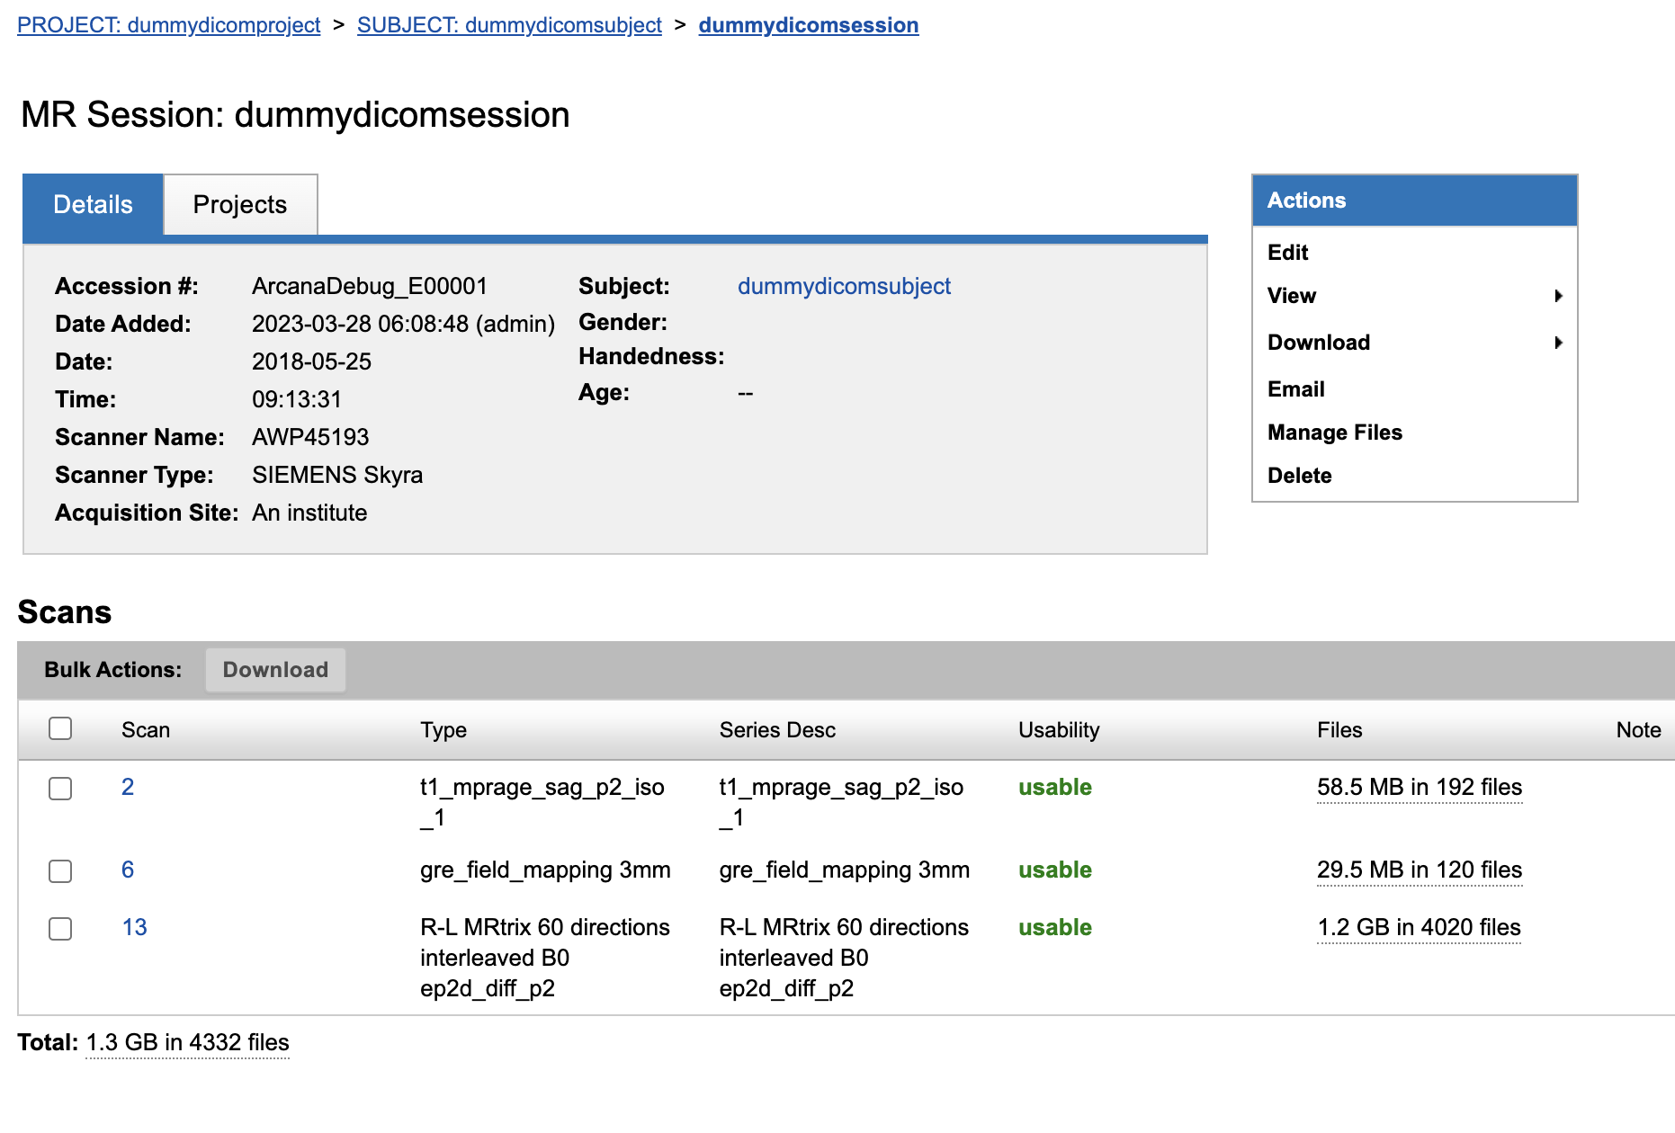
Task: Open scan 2 link
Action: point(128,787)
